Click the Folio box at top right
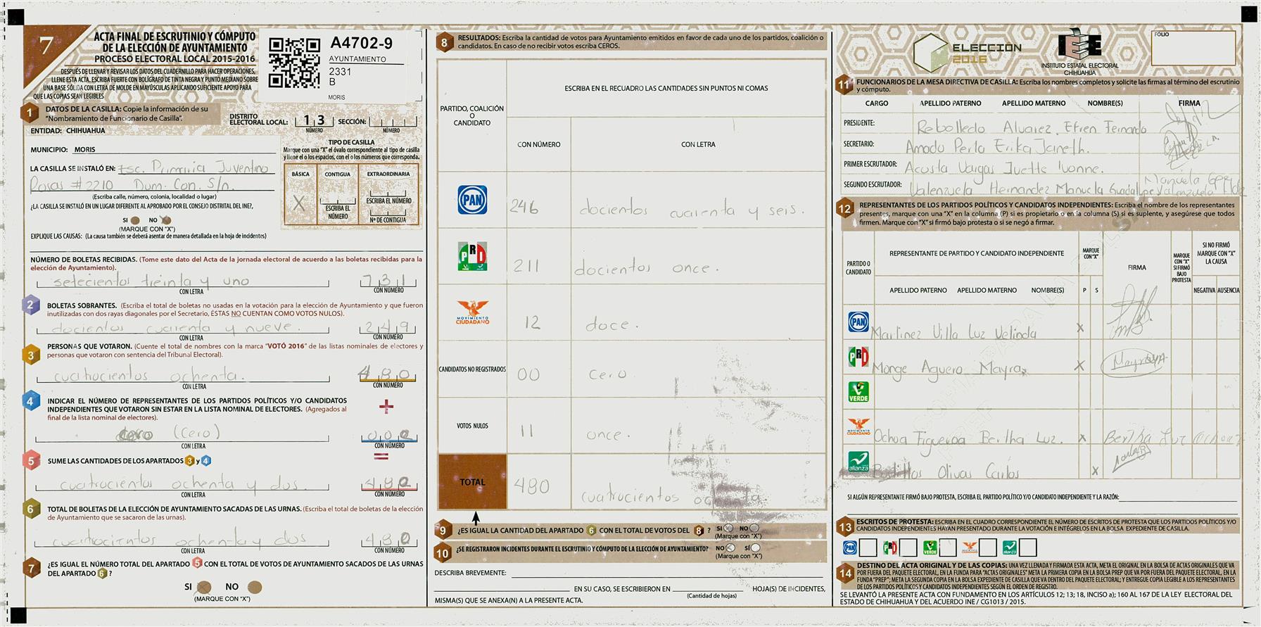 [1193, 49]
